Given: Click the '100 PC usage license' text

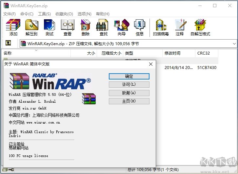Looking at the screenshot, I should pos(29,156).
